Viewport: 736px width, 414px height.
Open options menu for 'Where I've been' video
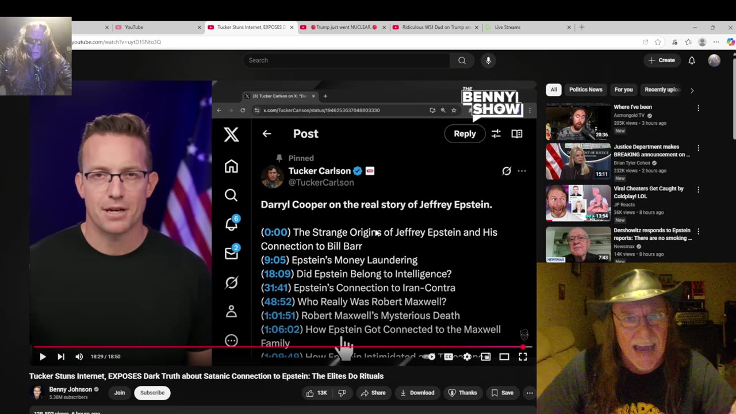coord(698,108)
